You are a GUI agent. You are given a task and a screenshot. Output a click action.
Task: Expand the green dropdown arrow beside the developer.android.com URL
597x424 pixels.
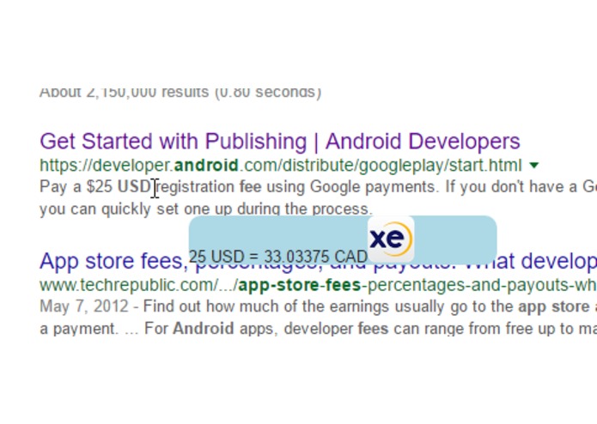pyautogui.click(x=534, y=165)
